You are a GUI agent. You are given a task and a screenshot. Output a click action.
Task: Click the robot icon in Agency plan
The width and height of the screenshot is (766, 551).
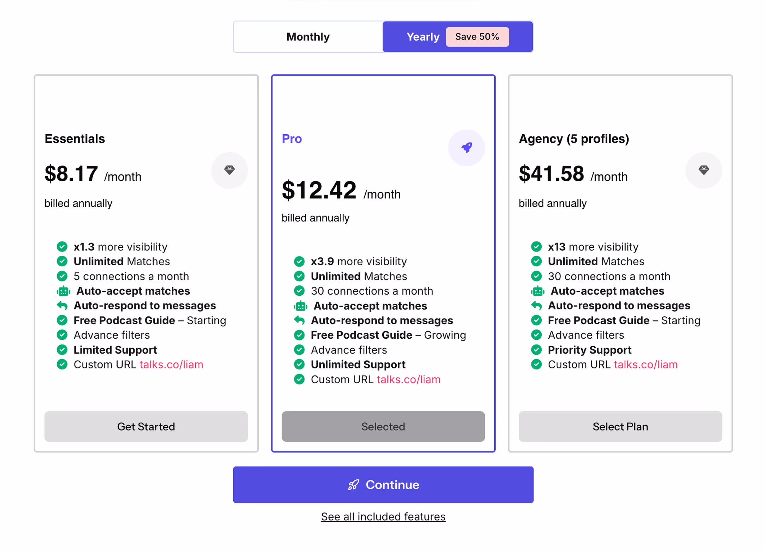(537, 291)
